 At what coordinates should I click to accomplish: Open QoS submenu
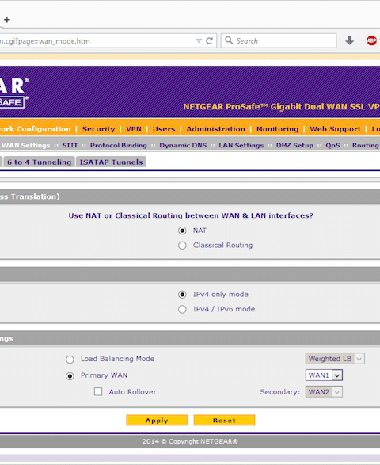click(x=332, y=145)
